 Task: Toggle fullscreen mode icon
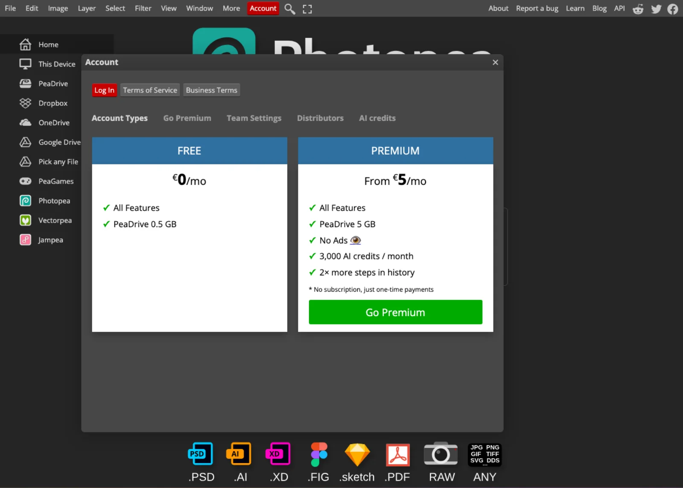coord(307,9)
